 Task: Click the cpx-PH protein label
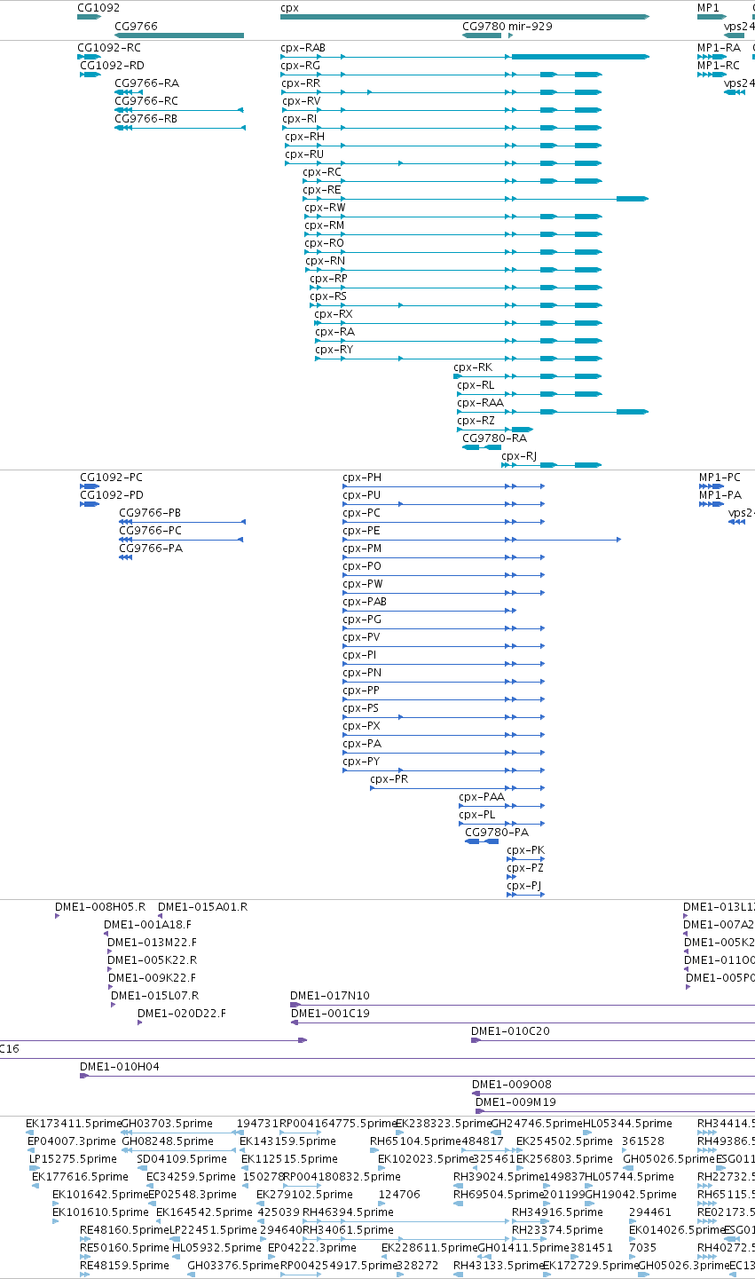tap(362, 478)
